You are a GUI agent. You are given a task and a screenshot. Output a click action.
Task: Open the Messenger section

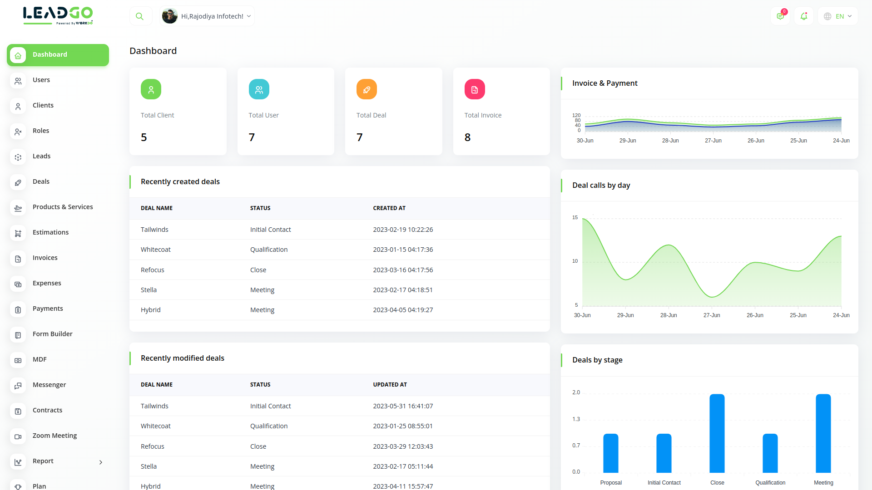(x=49, y=384)
